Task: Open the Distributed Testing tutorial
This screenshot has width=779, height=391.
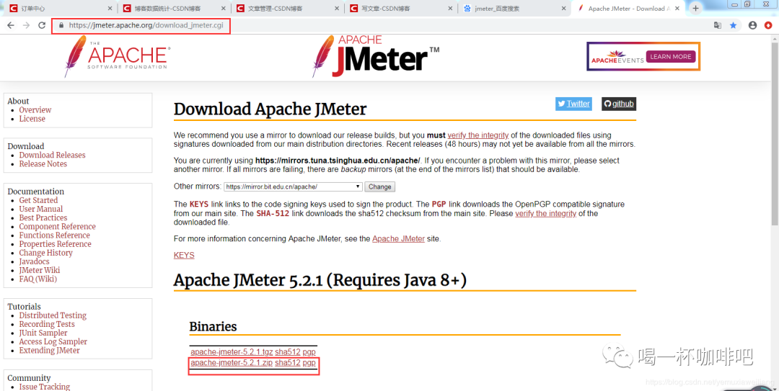Action: pyautogui.click(x=53, y=315)
